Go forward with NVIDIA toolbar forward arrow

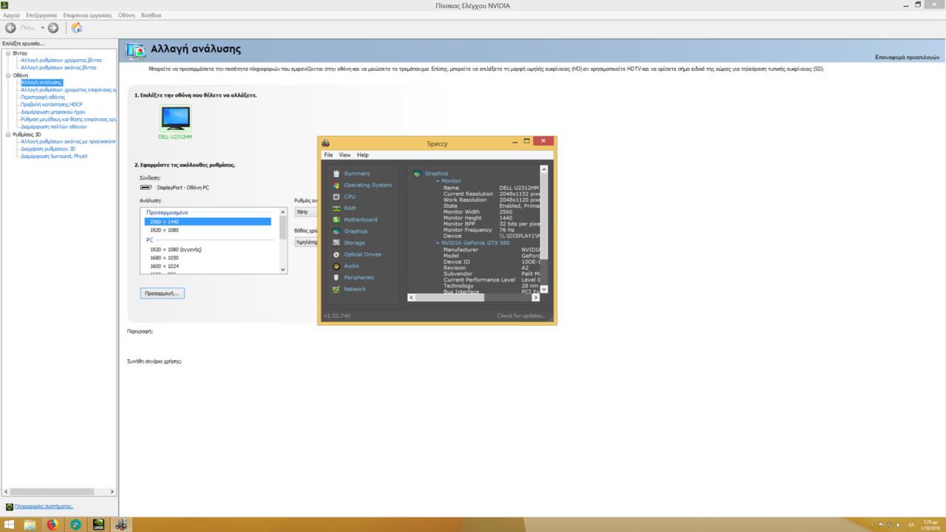(x=53, y=27)
